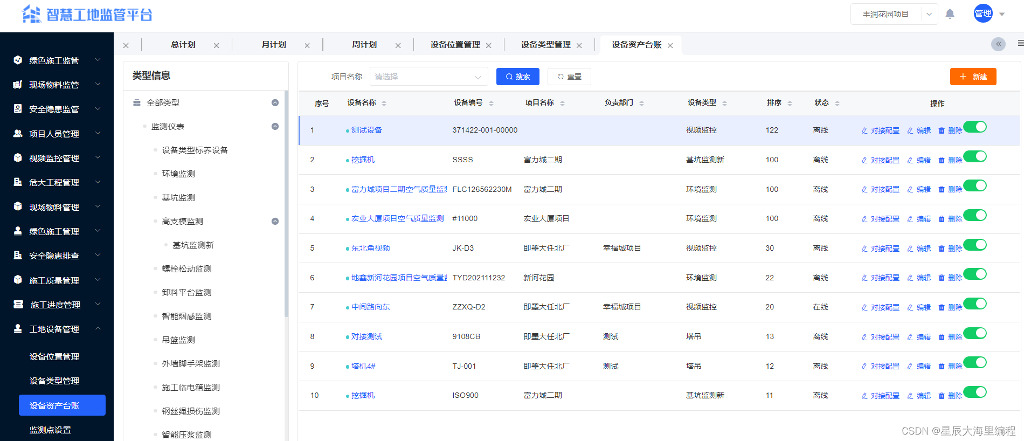Open the 中间路向东 device name link
This screenshot has height=441, width=1024.
pyautogui.click(x=370, y=307)
